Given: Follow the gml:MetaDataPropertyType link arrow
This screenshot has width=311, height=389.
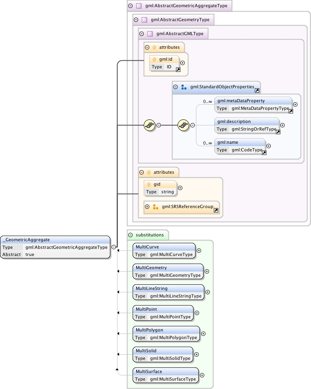Looking at the screenshot, I should coord(291,111).
